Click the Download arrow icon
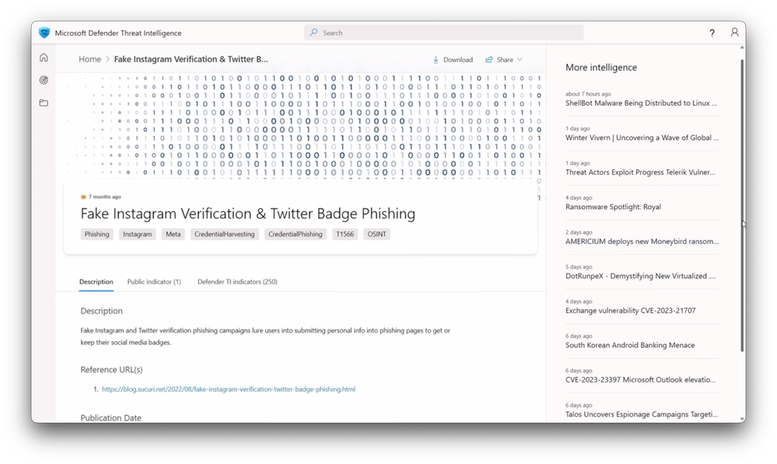777x464 pixels. point(436,59)
